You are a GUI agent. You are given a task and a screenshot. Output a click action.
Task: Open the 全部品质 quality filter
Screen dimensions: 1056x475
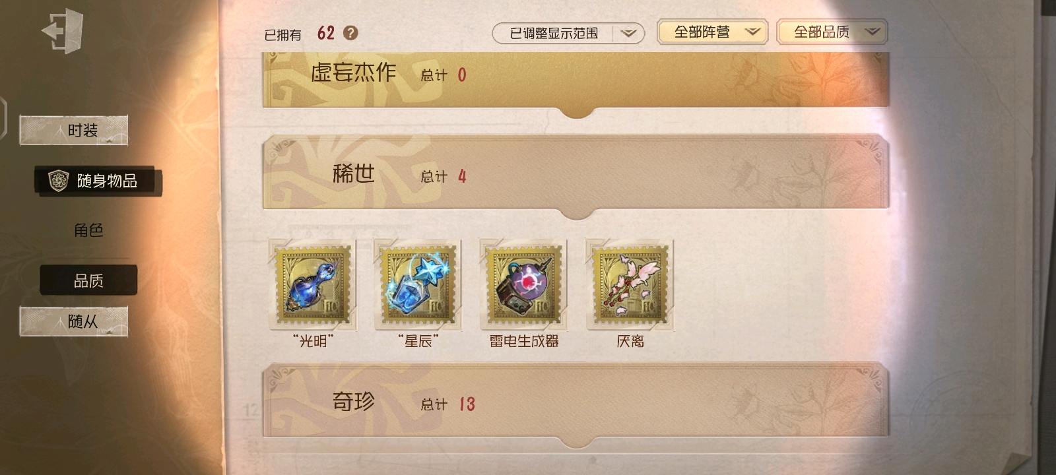point(832,32)
